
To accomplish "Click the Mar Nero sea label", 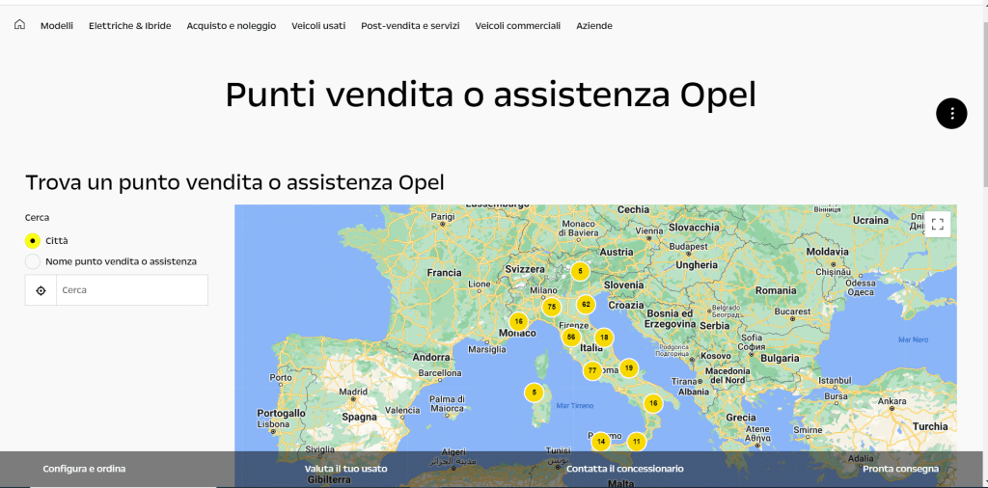I will click(x=914, y=340).
